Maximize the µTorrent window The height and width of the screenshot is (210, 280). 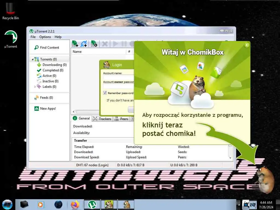pos(226,31)
